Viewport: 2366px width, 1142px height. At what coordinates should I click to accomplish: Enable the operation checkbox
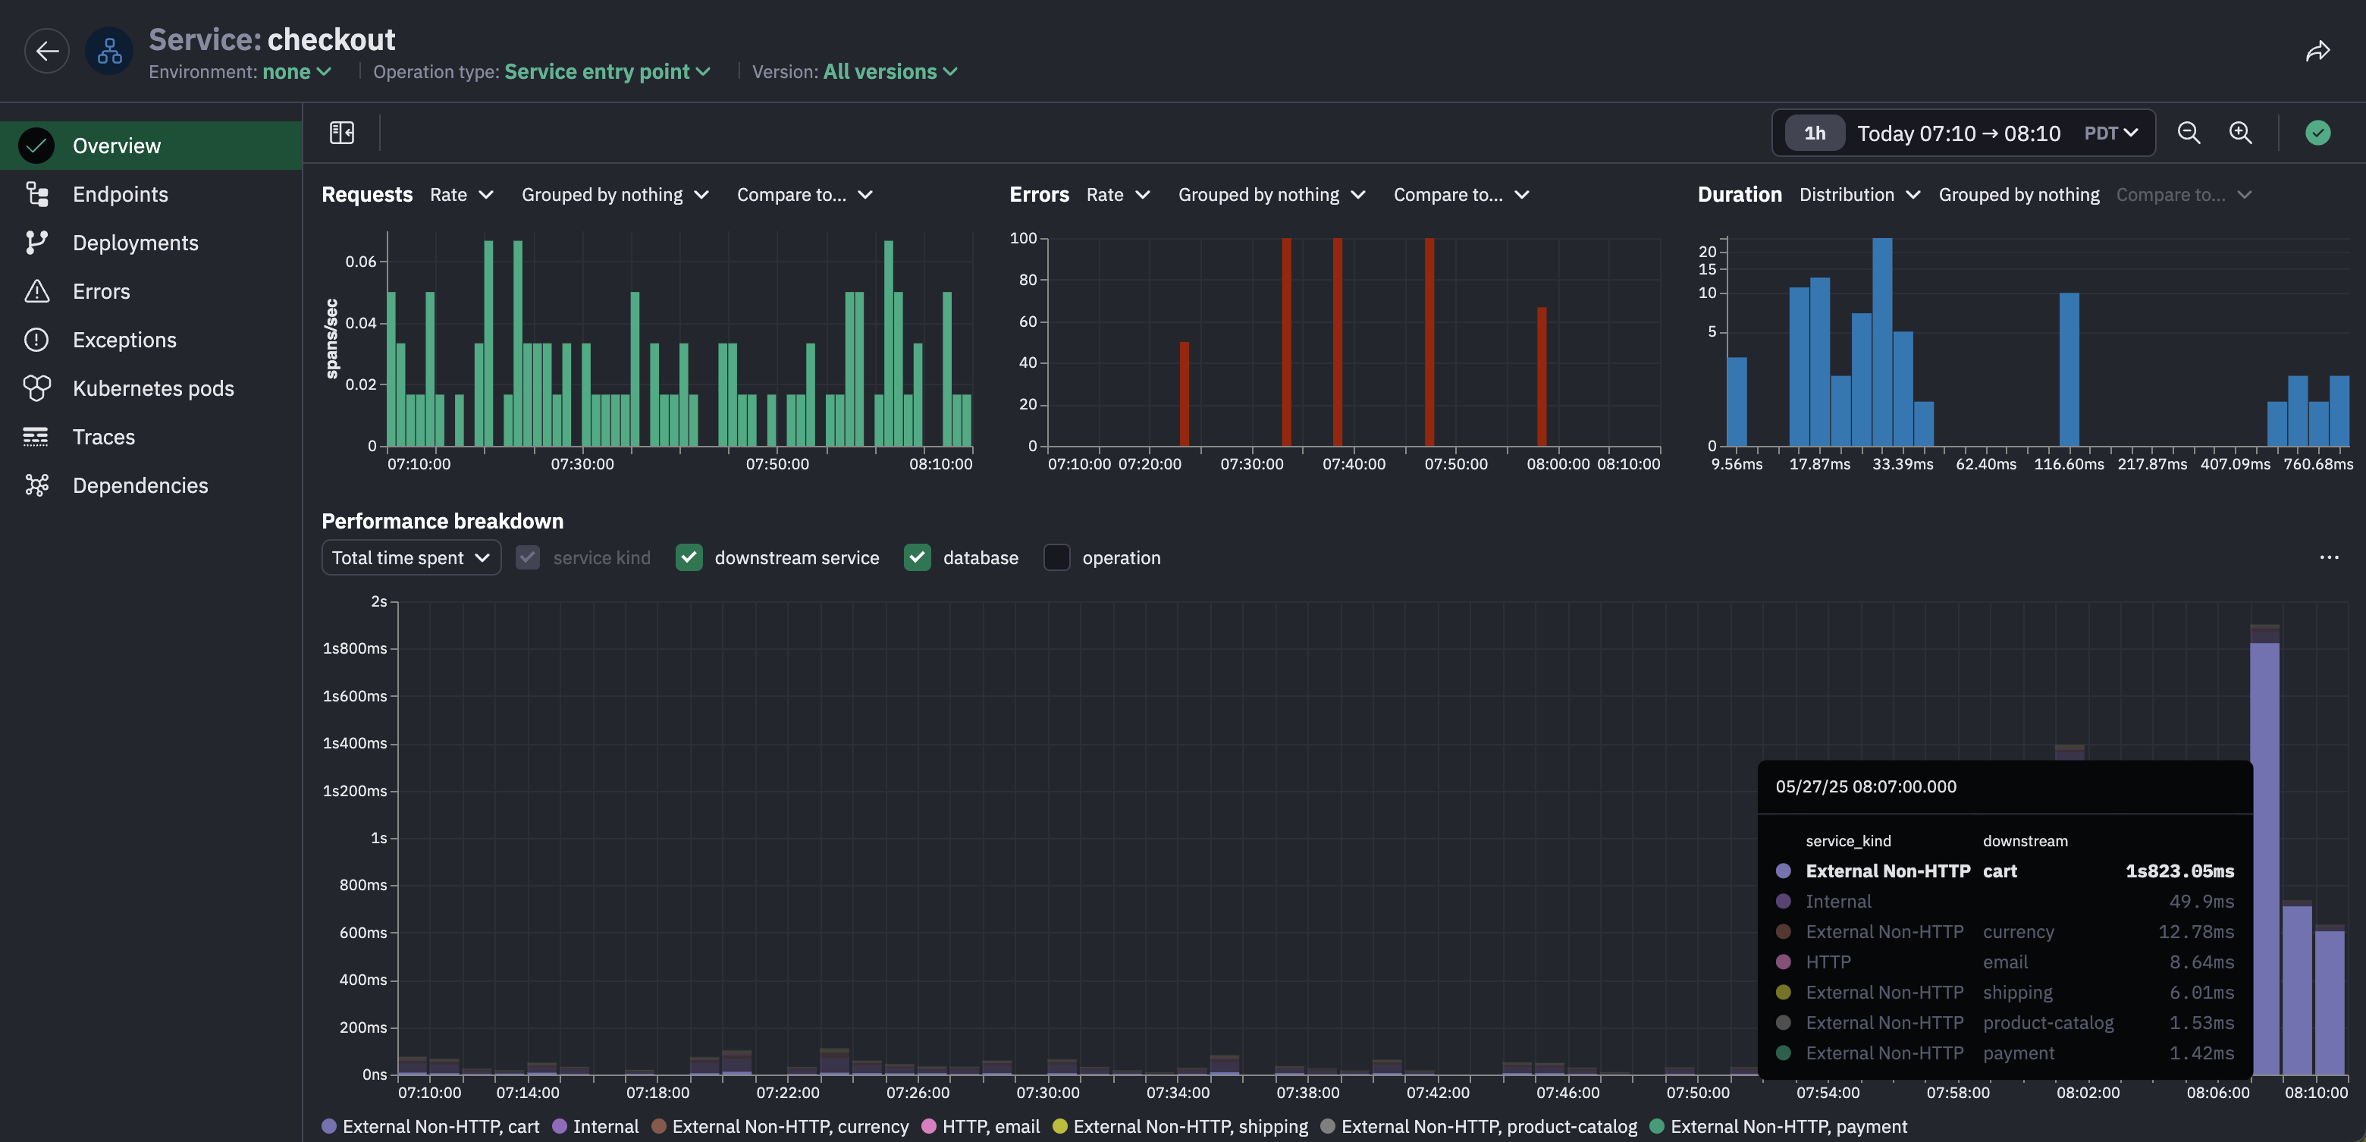click(x=1056, y=557)
